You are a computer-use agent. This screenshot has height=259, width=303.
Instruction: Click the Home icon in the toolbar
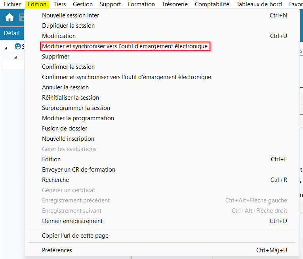(x=9, y=18)
